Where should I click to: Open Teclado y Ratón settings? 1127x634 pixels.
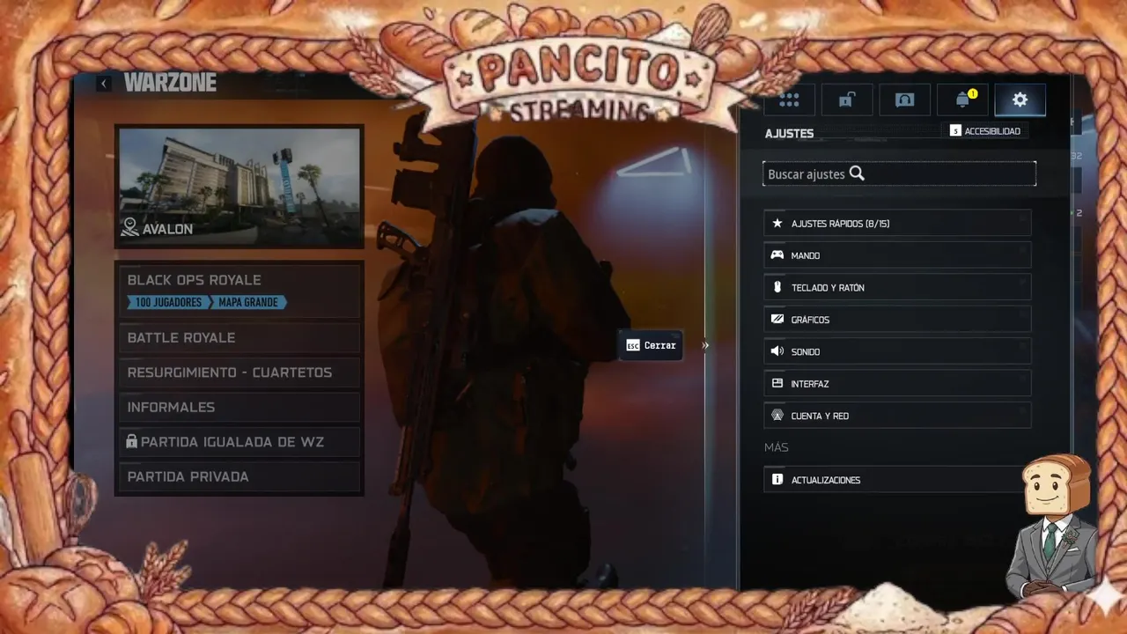(897, 287)
